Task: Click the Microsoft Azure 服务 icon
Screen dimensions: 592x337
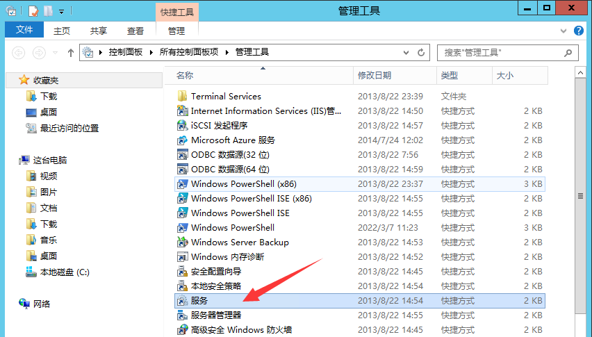Action: pyautogui.click(x=183, y=140)
